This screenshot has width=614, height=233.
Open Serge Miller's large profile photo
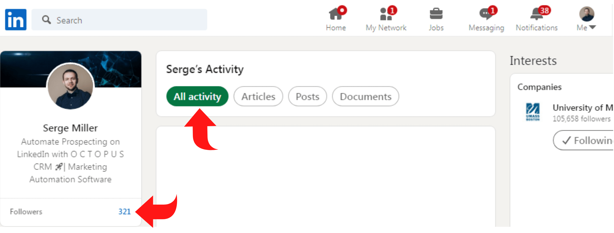tap(70, 86)
